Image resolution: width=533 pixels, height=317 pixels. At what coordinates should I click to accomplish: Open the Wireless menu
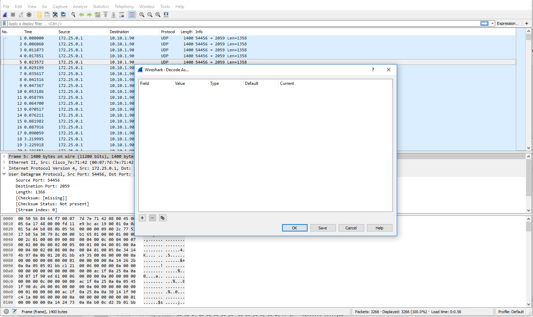147,6
